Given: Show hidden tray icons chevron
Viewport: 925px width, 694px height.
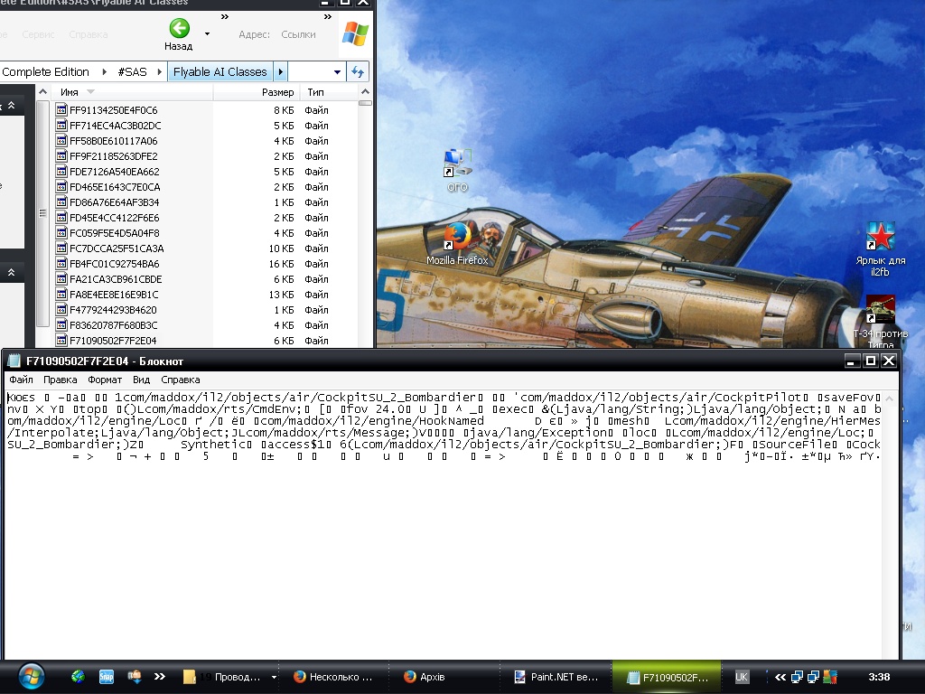Looking at the screenshot, I should click(x=780, y=677).
